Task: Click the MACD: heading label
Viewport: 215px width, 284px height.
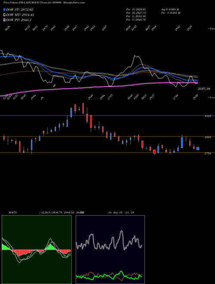Action: coord(12,213)
